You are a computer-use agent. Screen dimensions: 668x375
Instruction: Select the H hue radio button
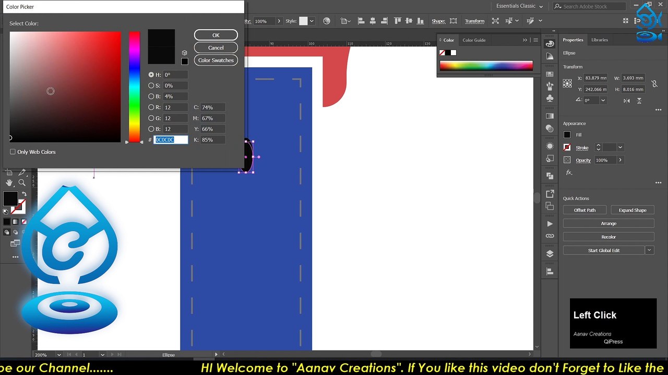[x=151, y=75]
